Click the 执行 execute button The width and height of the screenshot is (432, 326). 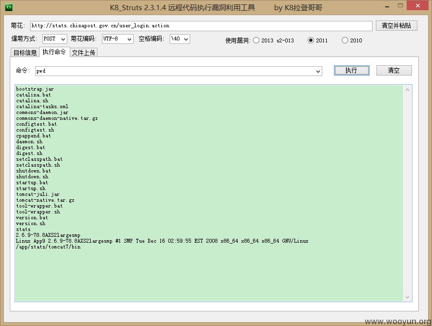coord(352,70)
